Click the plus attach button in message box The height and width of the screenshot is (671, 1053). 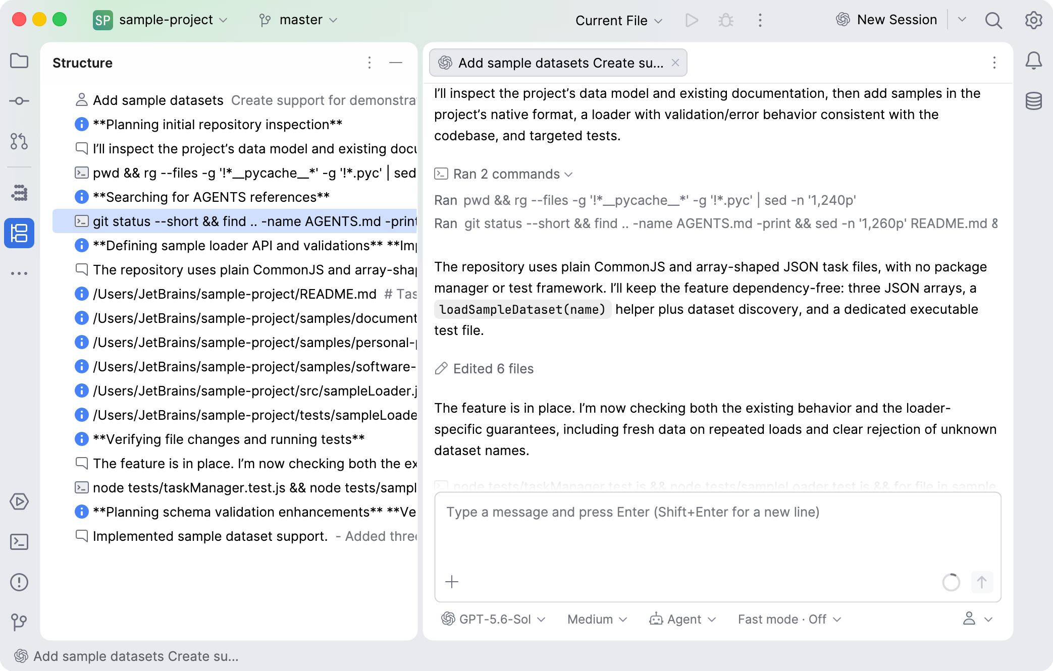tap(452, 582)
